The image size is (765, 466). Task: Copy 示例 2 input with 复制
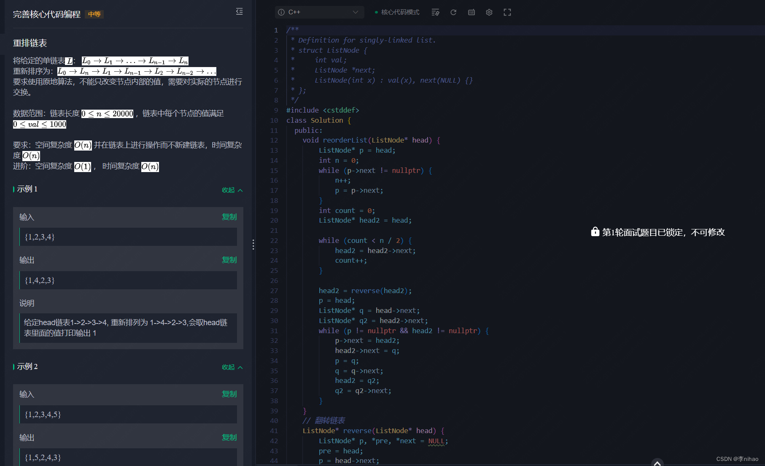pyautogui.click(x=229, y=394)
